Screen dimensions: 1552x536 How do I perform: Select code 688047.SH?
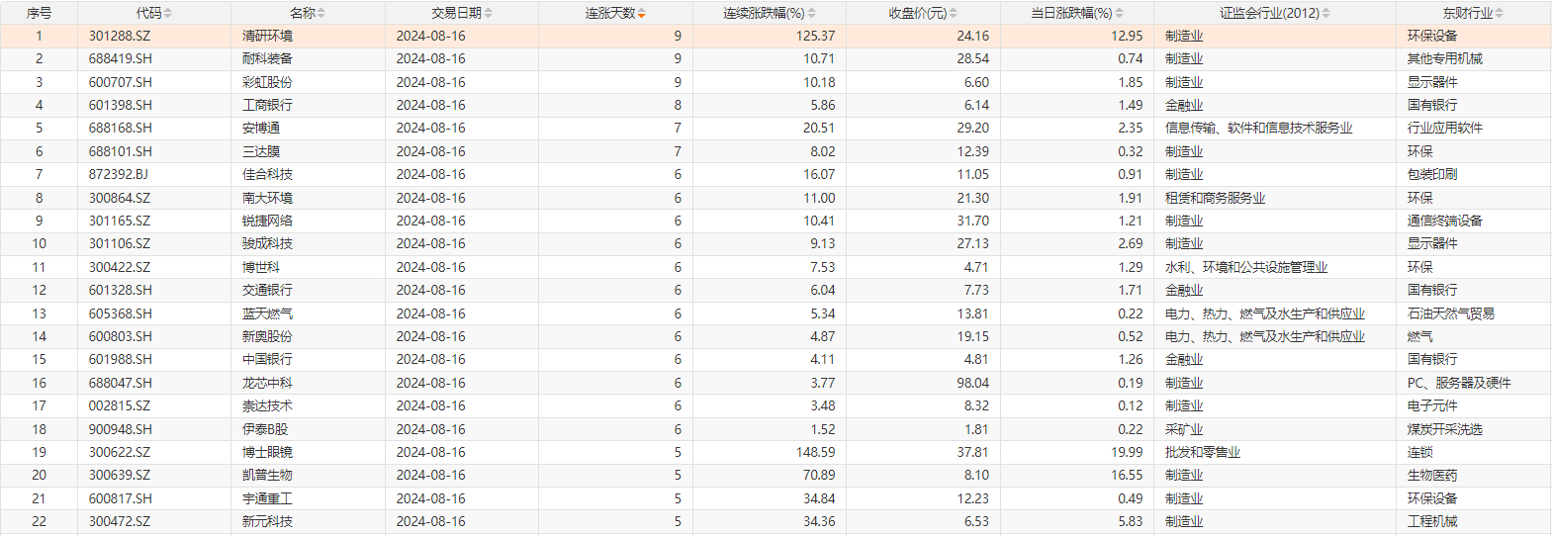coord(121,383)
